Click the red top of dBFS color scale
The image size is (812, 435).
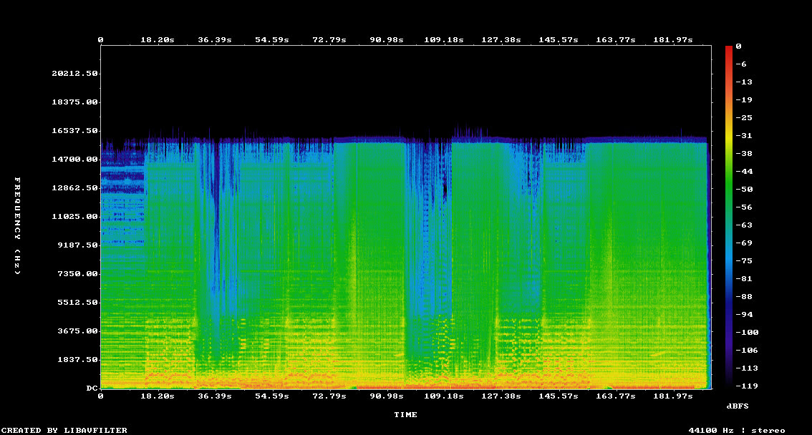point(729,49)
